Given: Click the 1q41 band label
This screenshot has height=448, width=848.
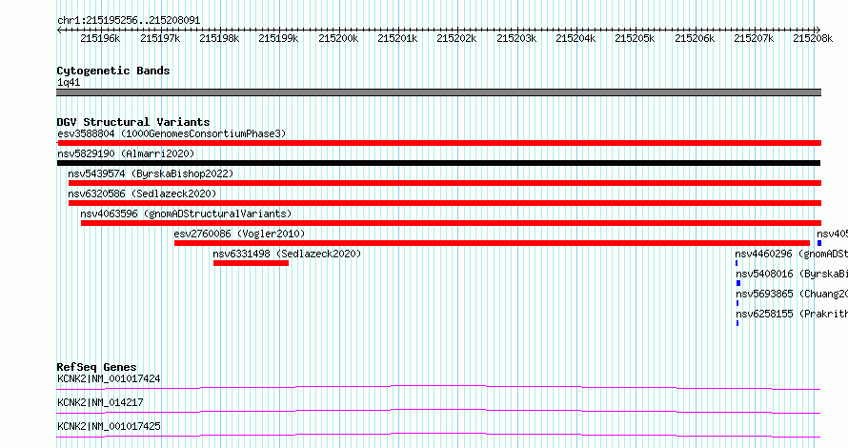Looking at the screenshot, I should (x=69, y=83).
